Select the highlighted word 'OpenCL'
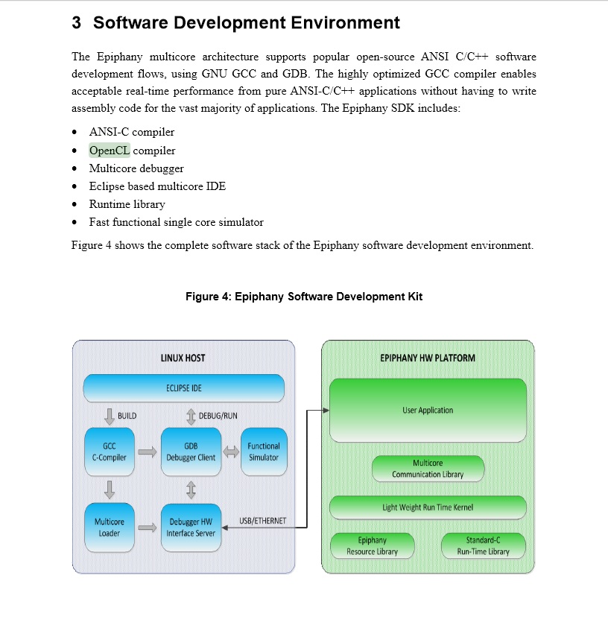 110,151
